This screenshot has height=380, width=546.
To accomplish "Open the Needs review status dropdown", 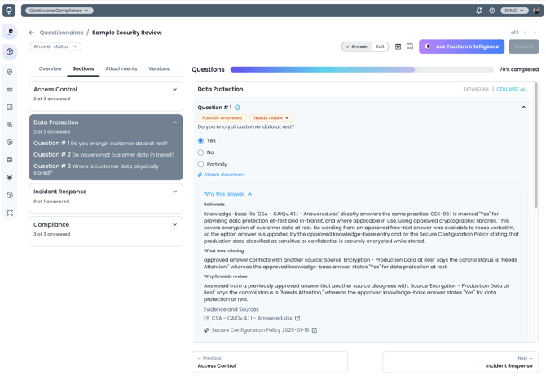I will [x=271, y=118].
